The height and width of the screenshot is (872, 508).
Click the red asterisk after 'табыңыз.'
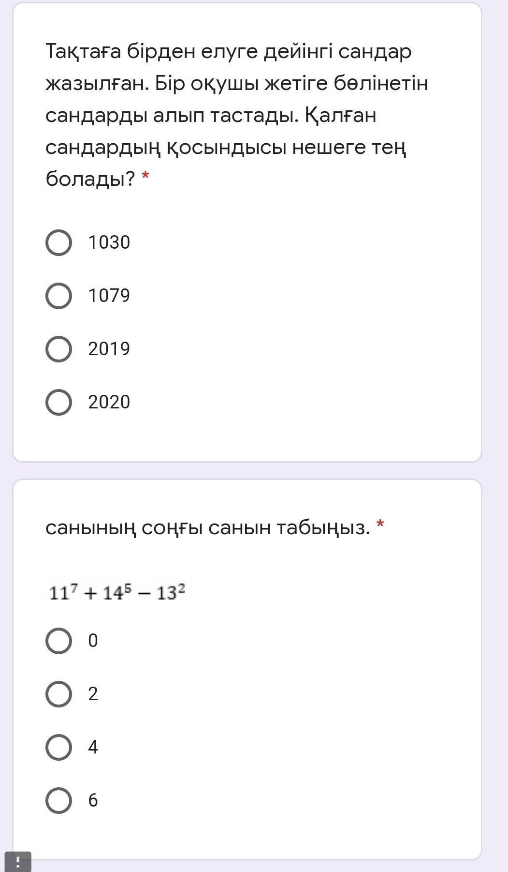pyautogui.click(x=380, y=525)
